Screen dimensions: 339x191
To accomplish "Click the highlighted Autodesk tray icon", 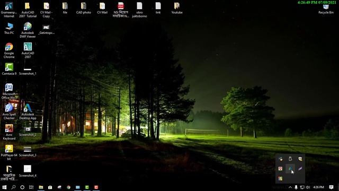I will 290,169.
